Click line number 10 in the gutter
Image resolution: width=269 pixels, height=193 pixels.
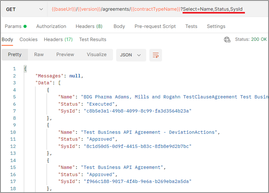(13, 132)
